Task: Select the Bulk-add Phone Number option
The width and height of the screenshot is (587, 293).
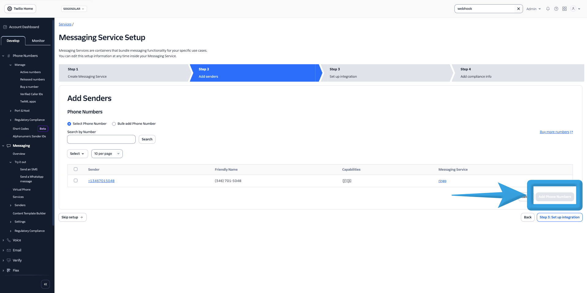Action: (x=114, y=124)
